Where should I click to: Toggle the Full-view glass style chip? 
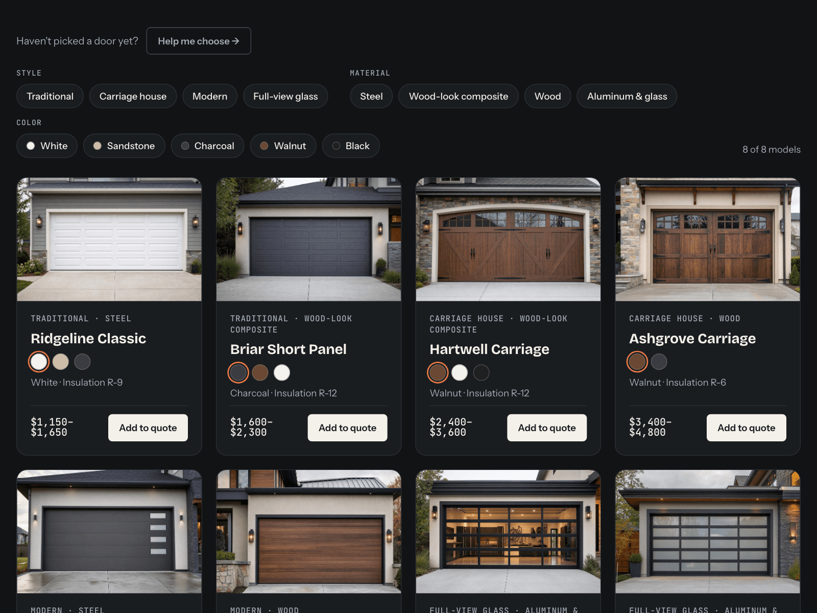pos(285,96)
